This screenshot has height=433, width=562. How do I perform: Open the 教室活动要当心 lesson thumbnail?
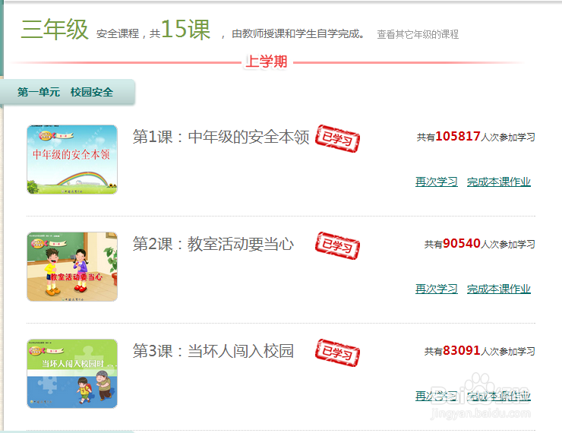click(72, 267)
